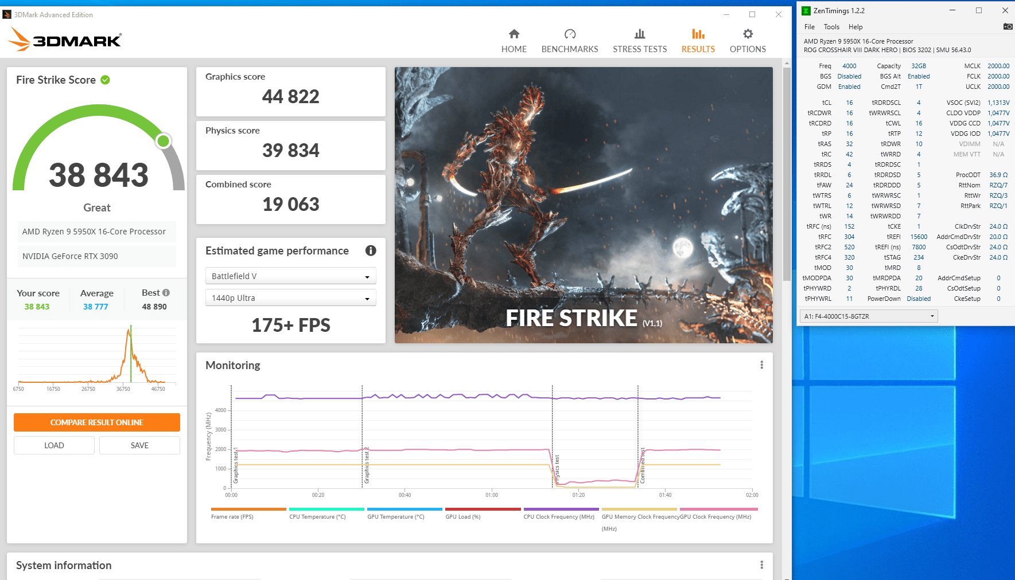The height and width of the screenshot is (580, 1015).
Task: Click the Graphics score 44 822 card
Action: pos(290,92)
